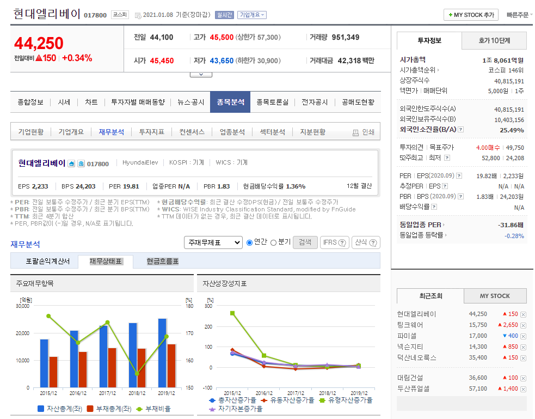
Task: Select the 지분현황 sub-tab
Action: pos(312,132)
